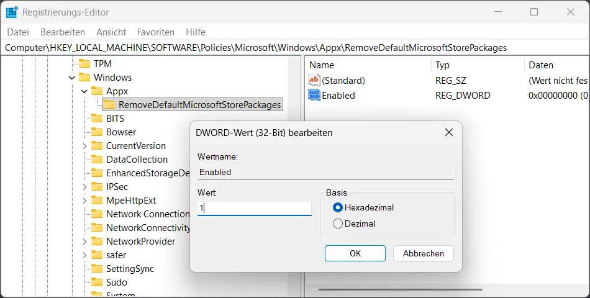This screenshot has height=298, width=590.
Task: Click the Registry Editor app icon in title bar
Action: (x=12, y=12)
